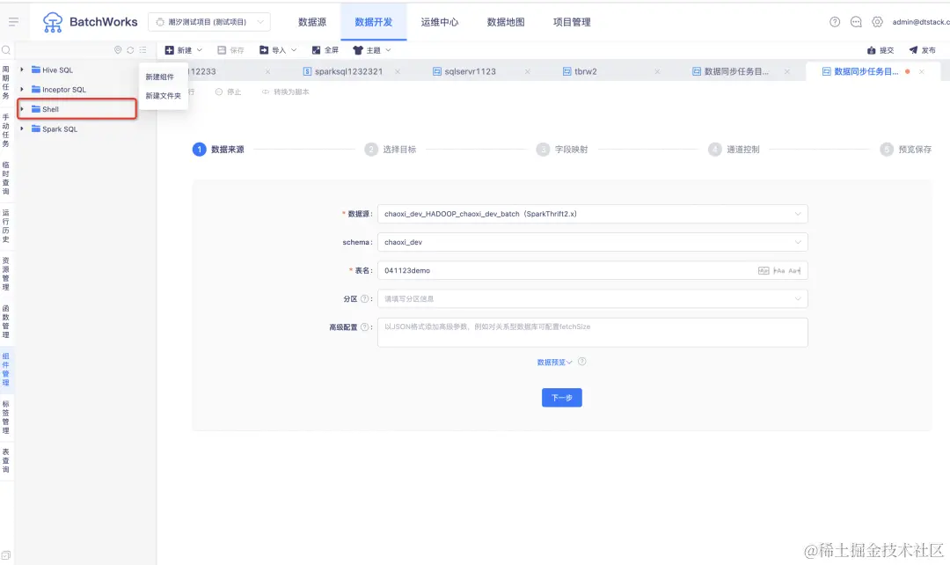The width and height of the screenshot is (950, 565).
Task: Close the tbrw2 tab
Action: click(657, 71)
